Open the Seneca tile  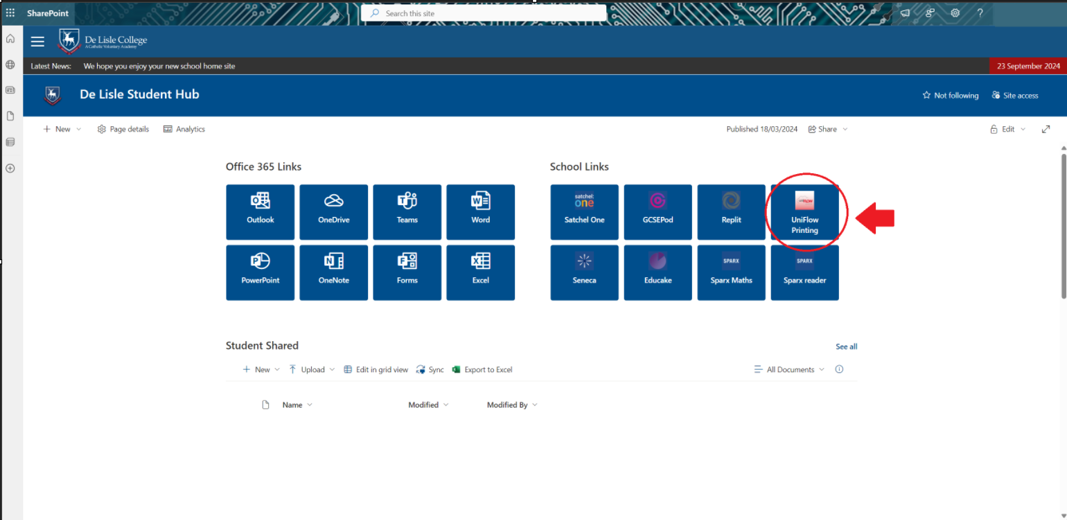pyautogui.click(x=585, y=272)
